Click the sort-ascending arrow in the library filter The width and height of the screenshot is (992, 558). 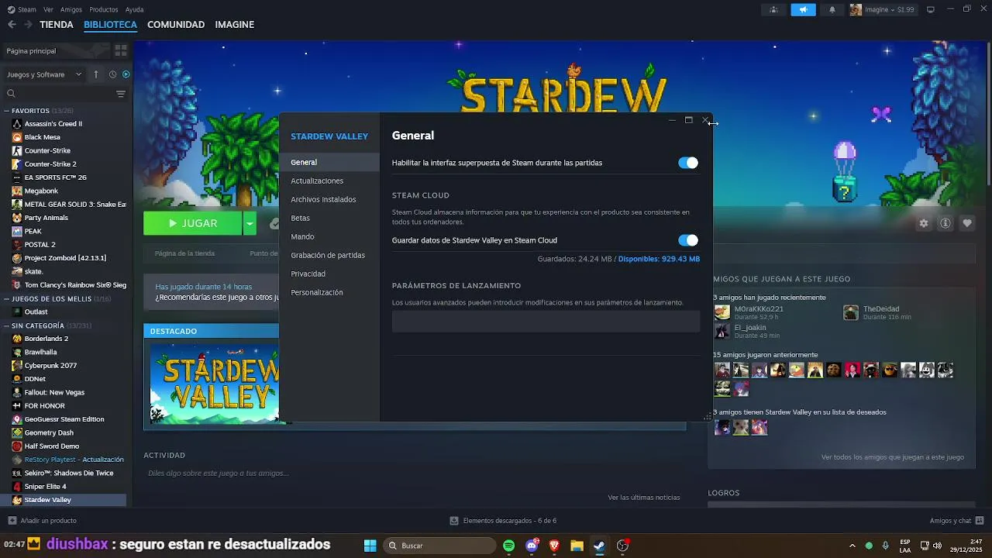coord(96,74)
